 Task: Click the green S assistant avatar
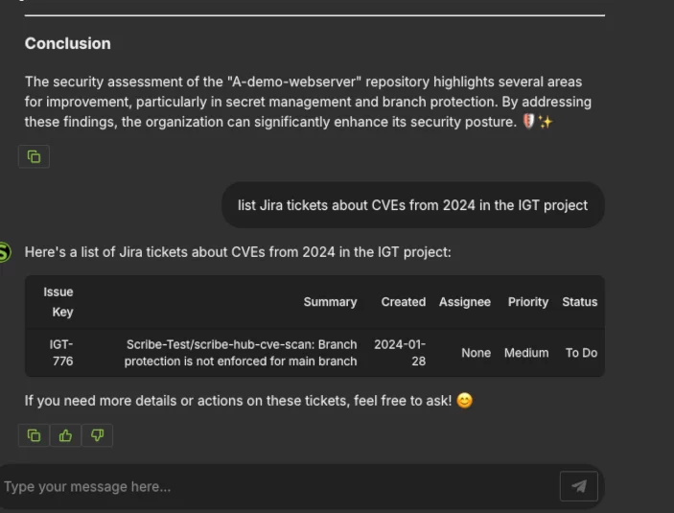coord(4,252)
